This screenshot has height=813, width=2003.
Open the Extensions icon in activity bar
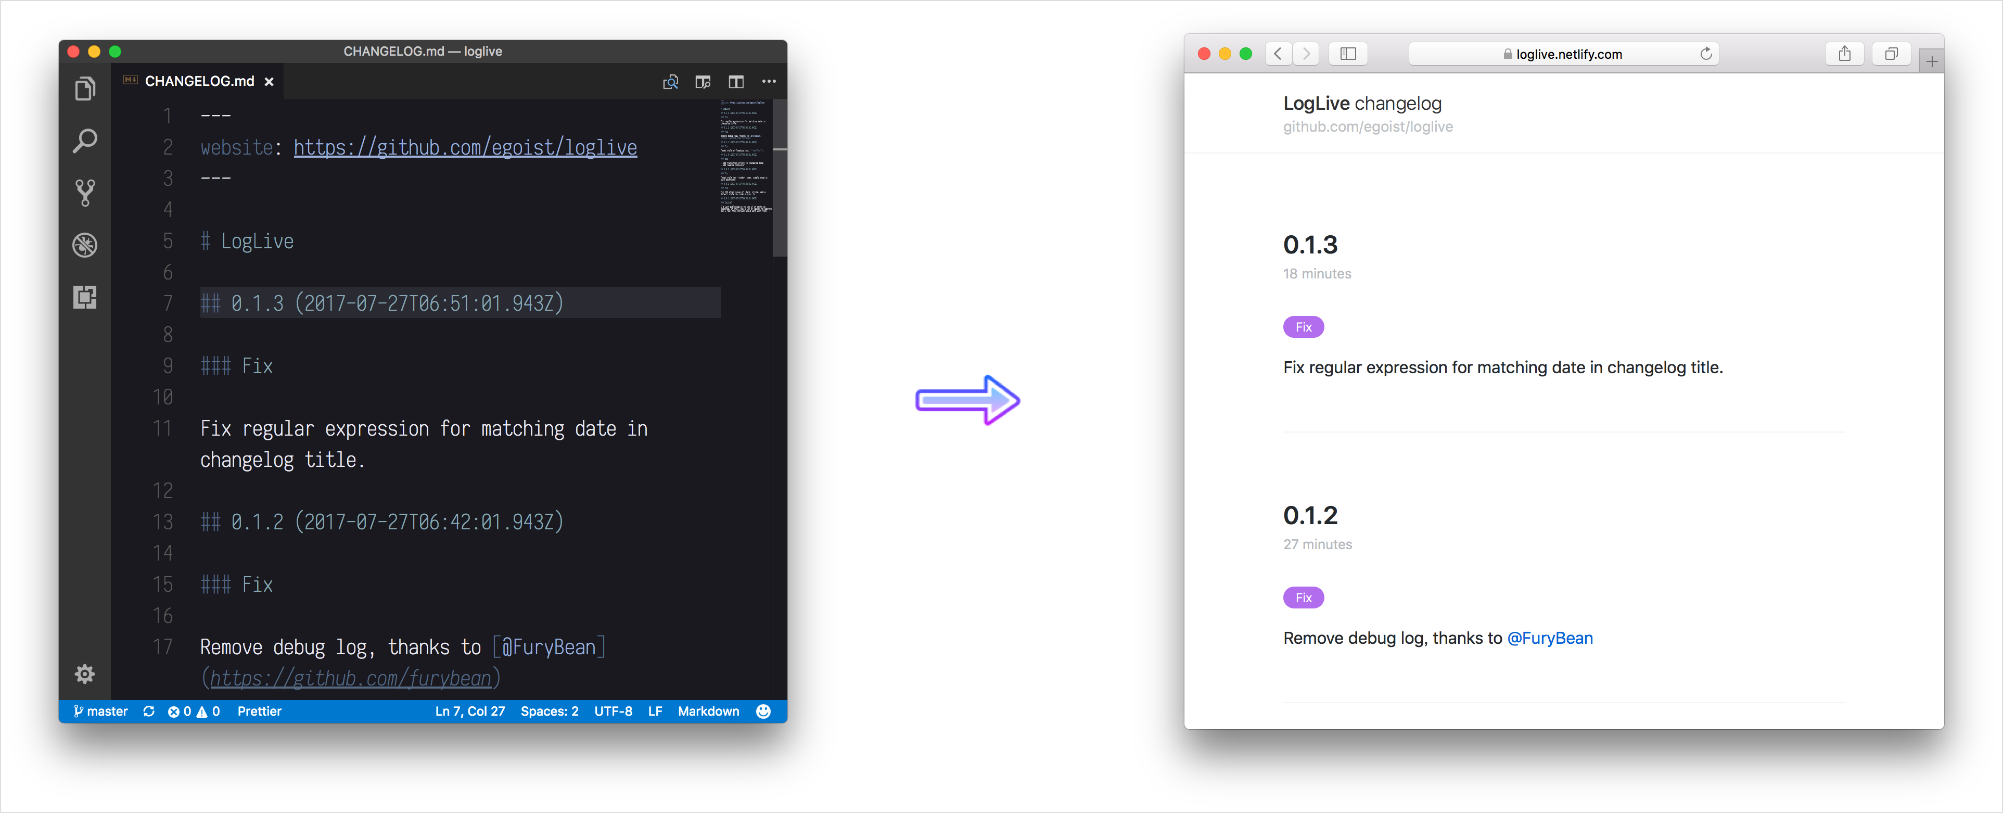click(85, 296)
